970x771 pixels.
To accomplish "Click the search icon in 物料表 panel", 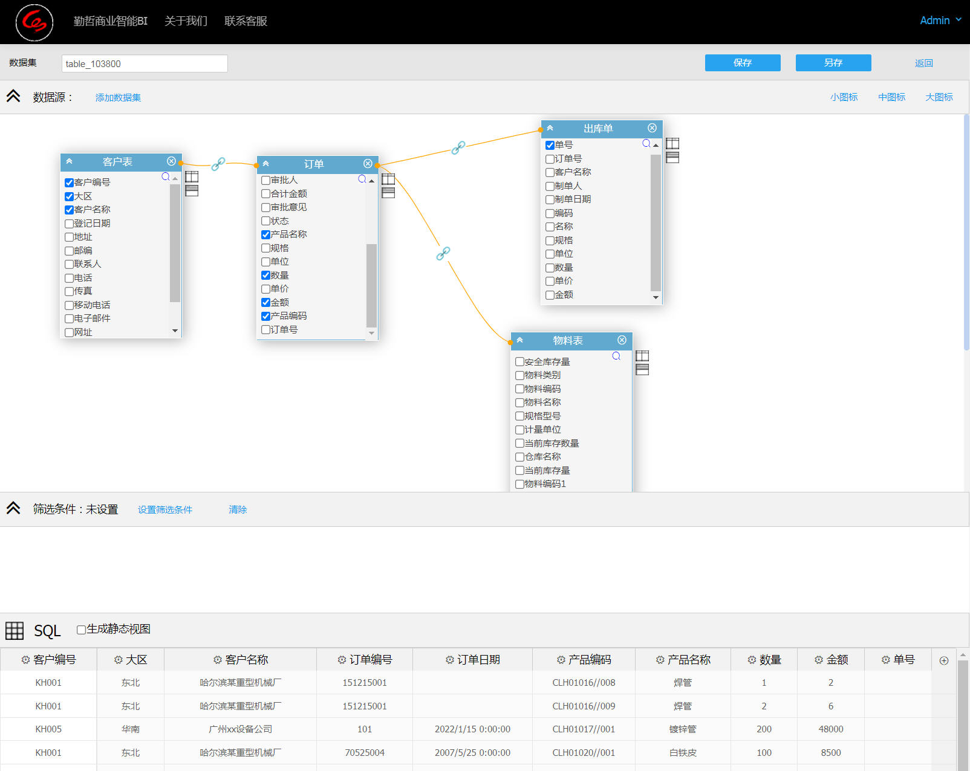I will pos(616,356).
